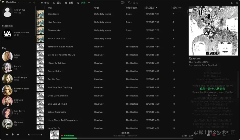
Task: Select Adele artist portrait
Action: [7, 56]
